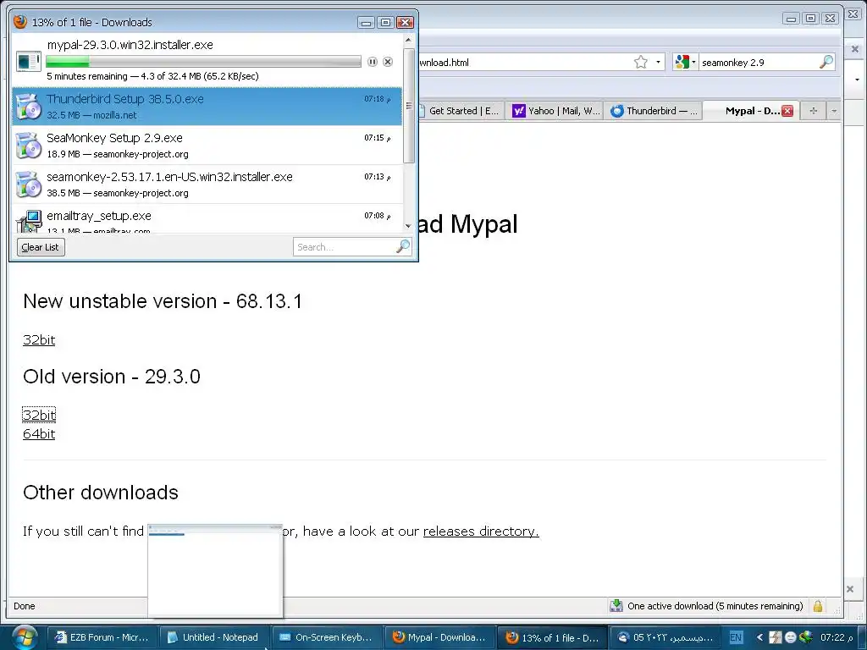Screen dimensions: 867x650
Task: Click the browser search magnifier icon
Action: (826, 62)
